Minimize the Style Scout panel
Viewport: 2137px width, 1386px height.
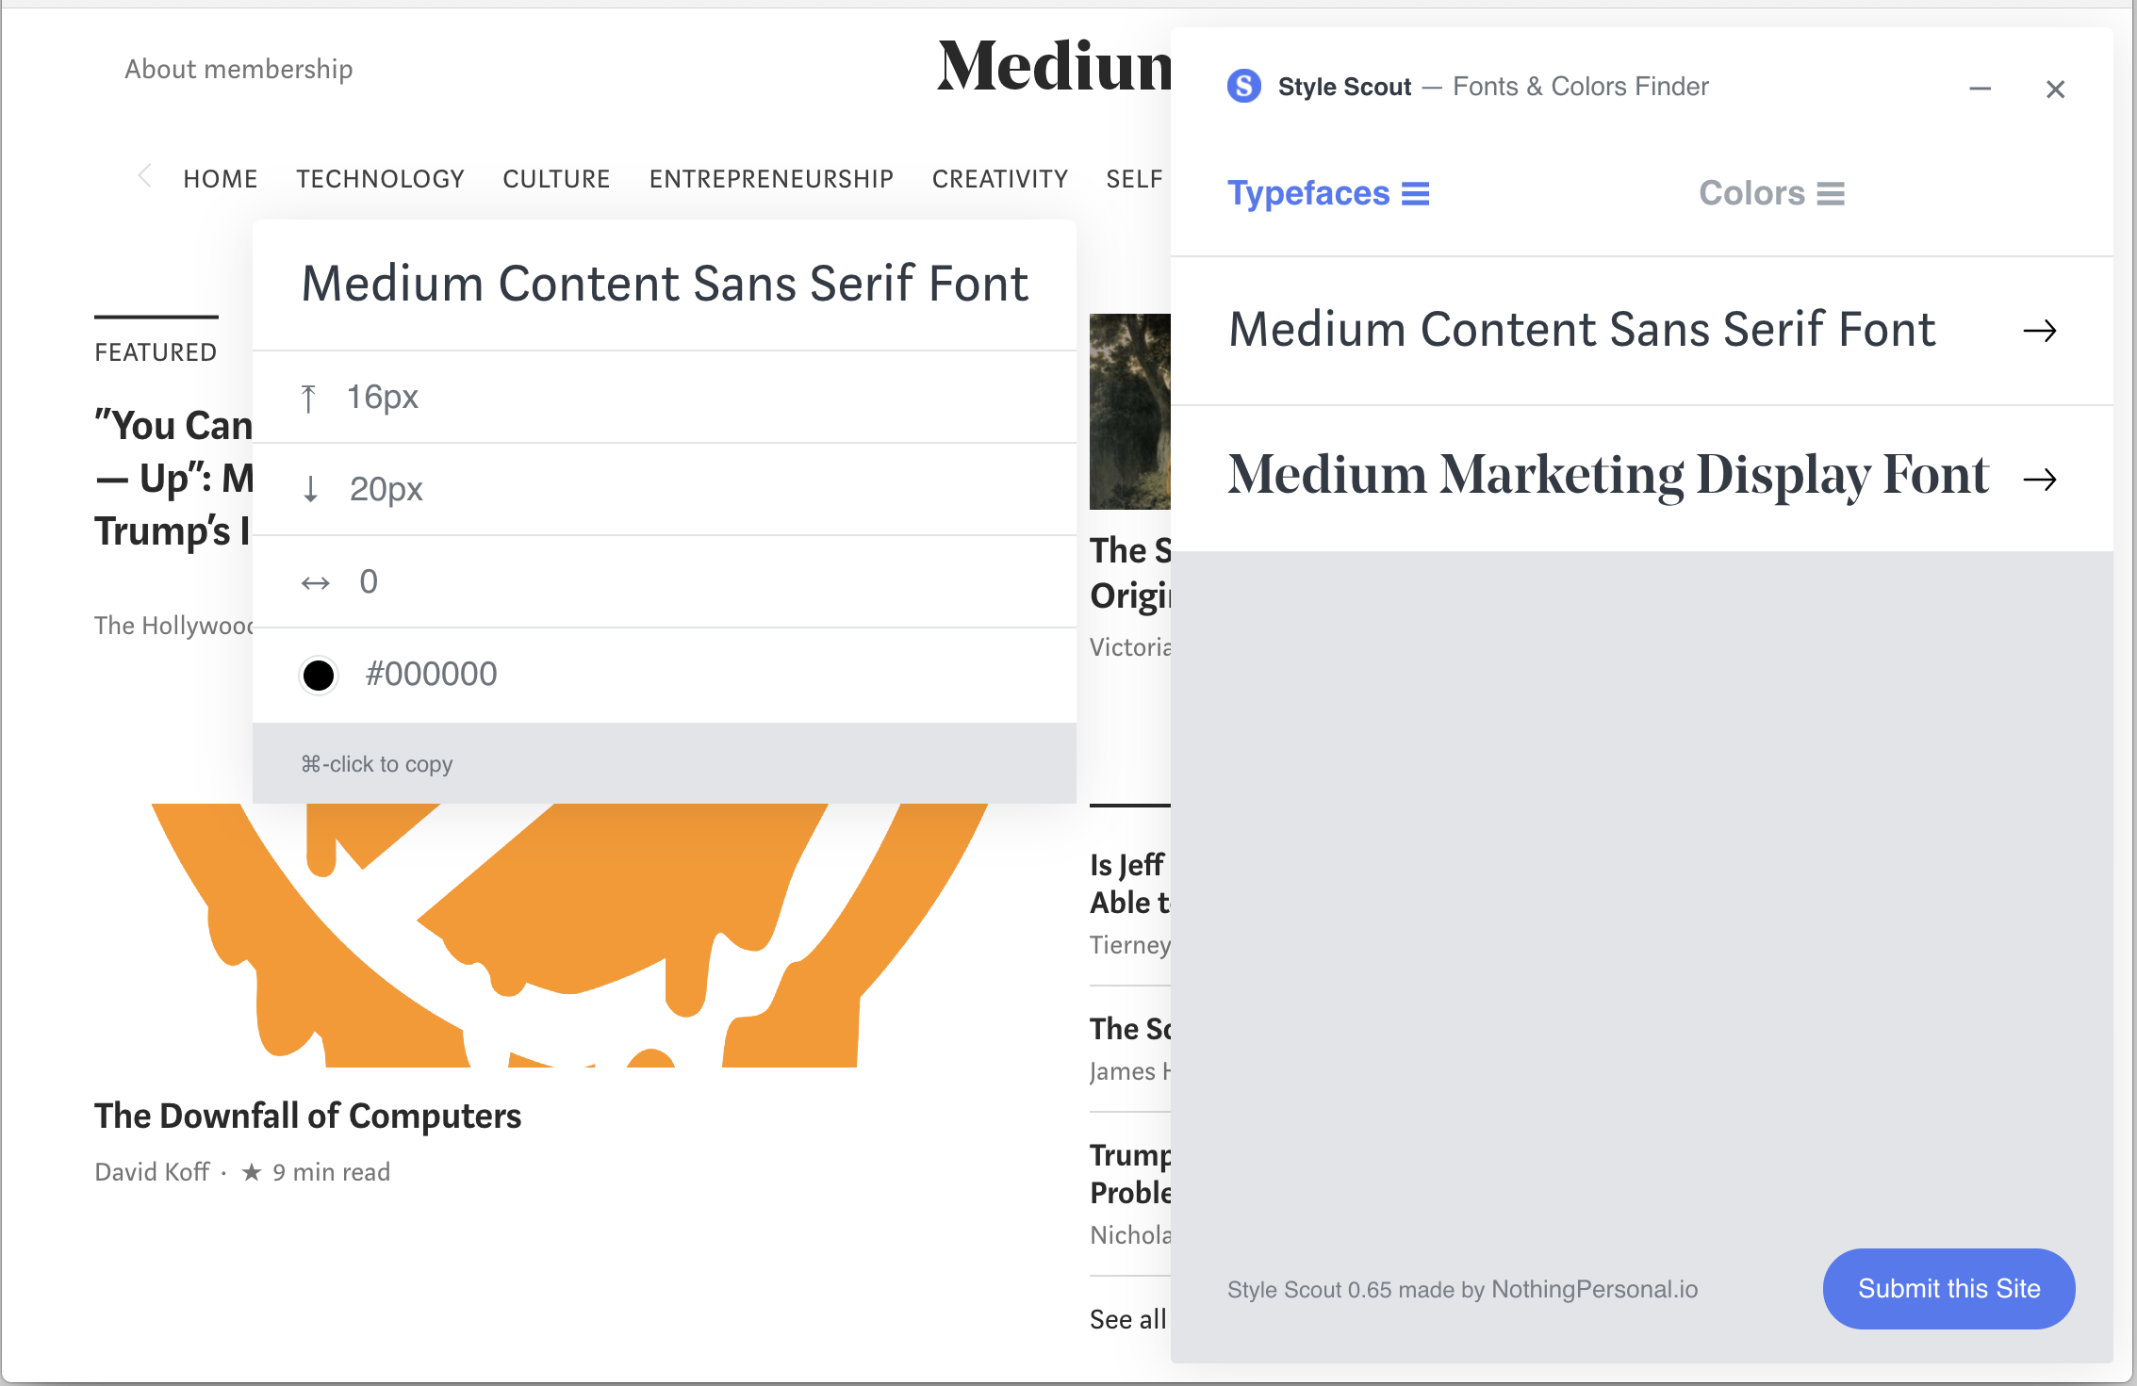tap(1980, 90)
